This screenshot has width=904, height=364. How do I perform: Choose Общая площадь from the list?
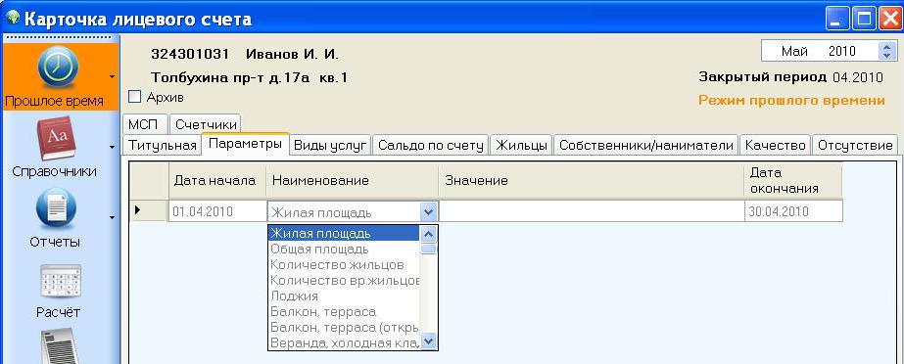point(344,250)
